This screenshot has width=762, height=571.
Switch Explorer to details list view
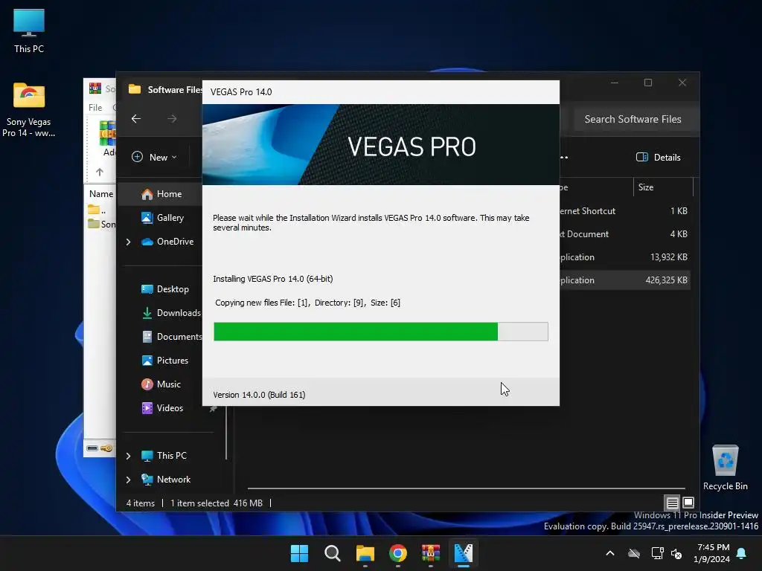tap(672, 503)
